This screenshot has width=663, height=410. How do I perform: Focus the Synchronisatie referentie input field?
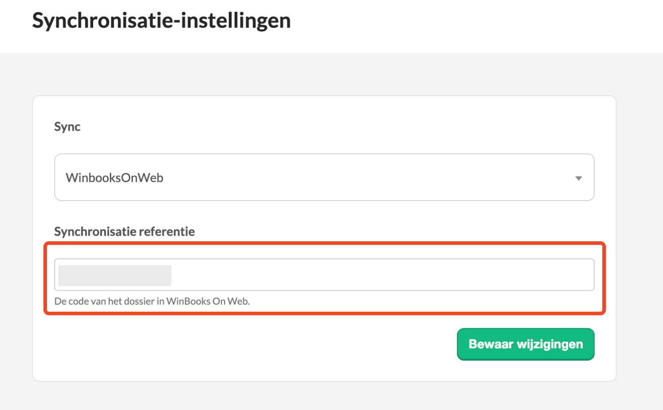pos(324,275)
